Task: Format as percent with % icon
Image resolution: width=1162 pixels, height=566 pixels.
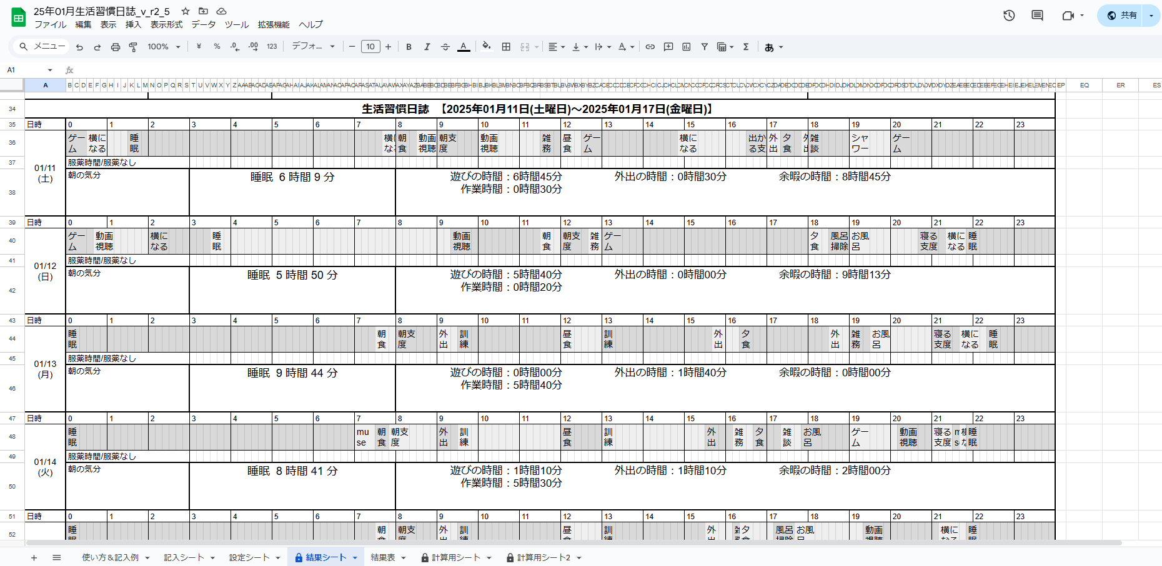Action: [x=217, y=47]
